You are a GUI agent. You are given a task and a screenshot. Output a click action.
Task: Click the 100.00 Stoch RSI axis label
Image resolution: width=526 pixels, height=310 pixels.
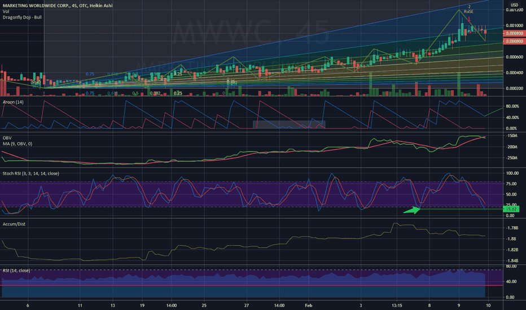click(512, 173)
